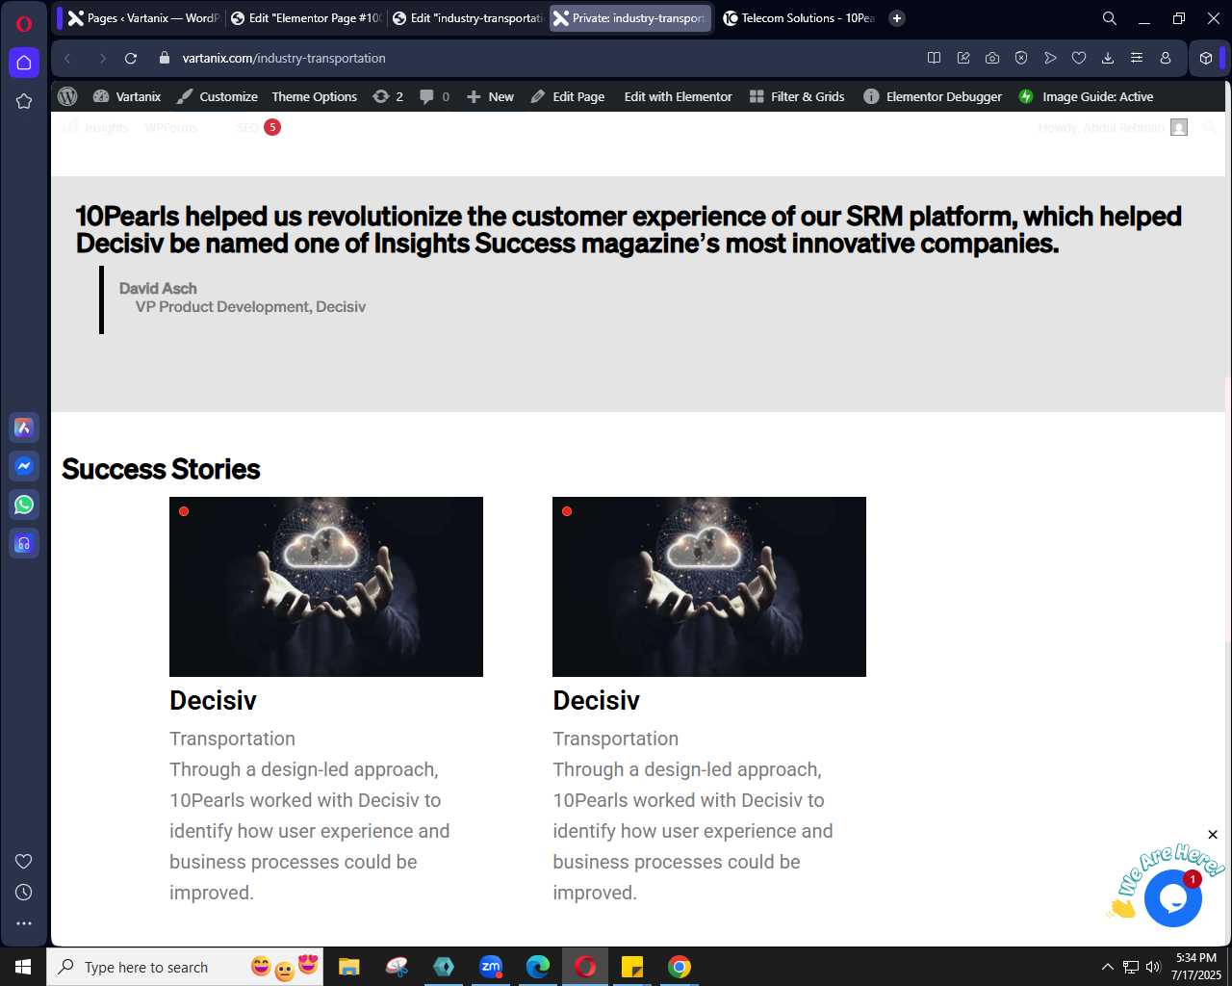Switch to the 'Edit Elementor Page #100' tab
1232x986 pixels.
point(306,18)
